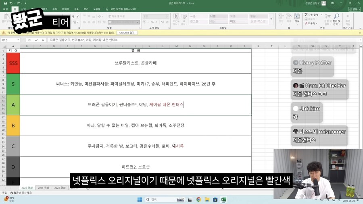The image size is (363, 204).
Task: Click the column S header
Action: point(258,46)
